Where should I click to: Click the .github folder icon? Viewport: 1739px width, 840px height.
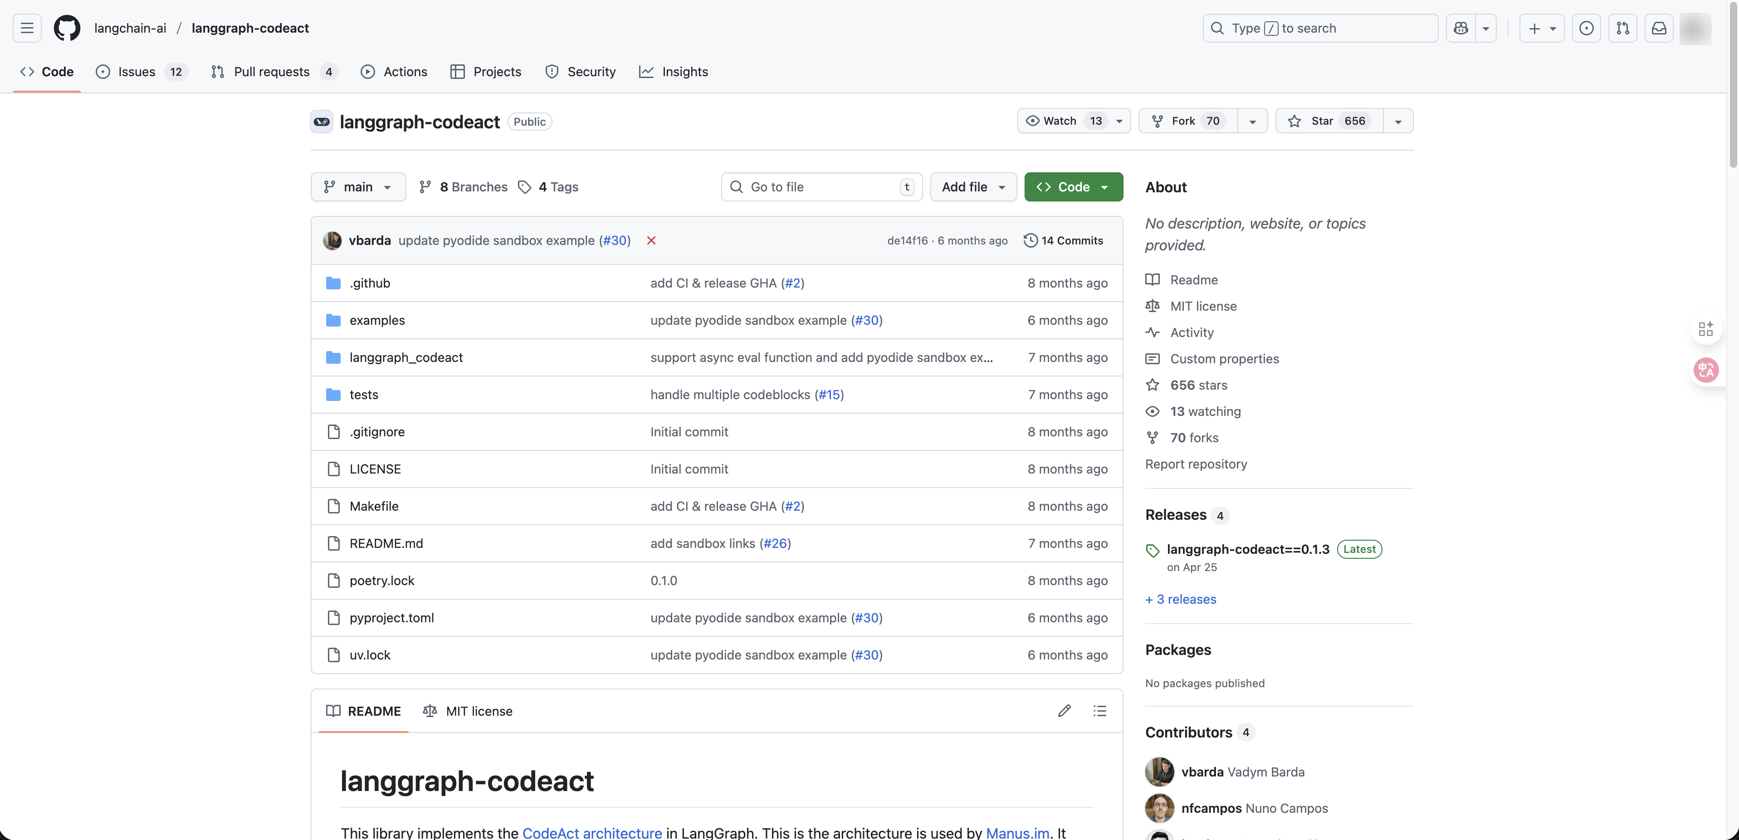coord(333,283)
